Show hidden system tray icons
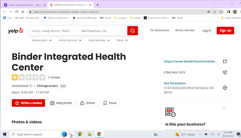This screenshot has height=138, width=241. pos(200,134)
